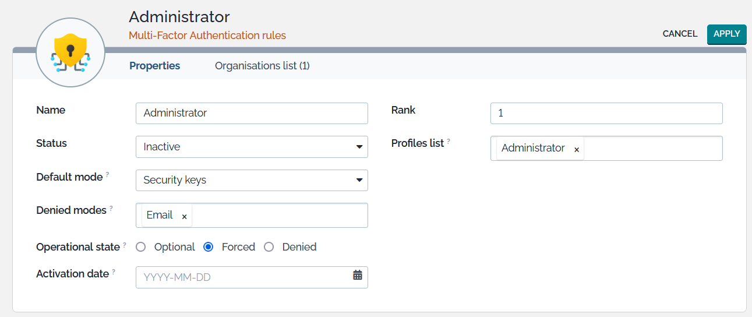Select the Denied operational state
Image resolution: width=752 pixels, height=317 pixels.
[x=269, y=247]
